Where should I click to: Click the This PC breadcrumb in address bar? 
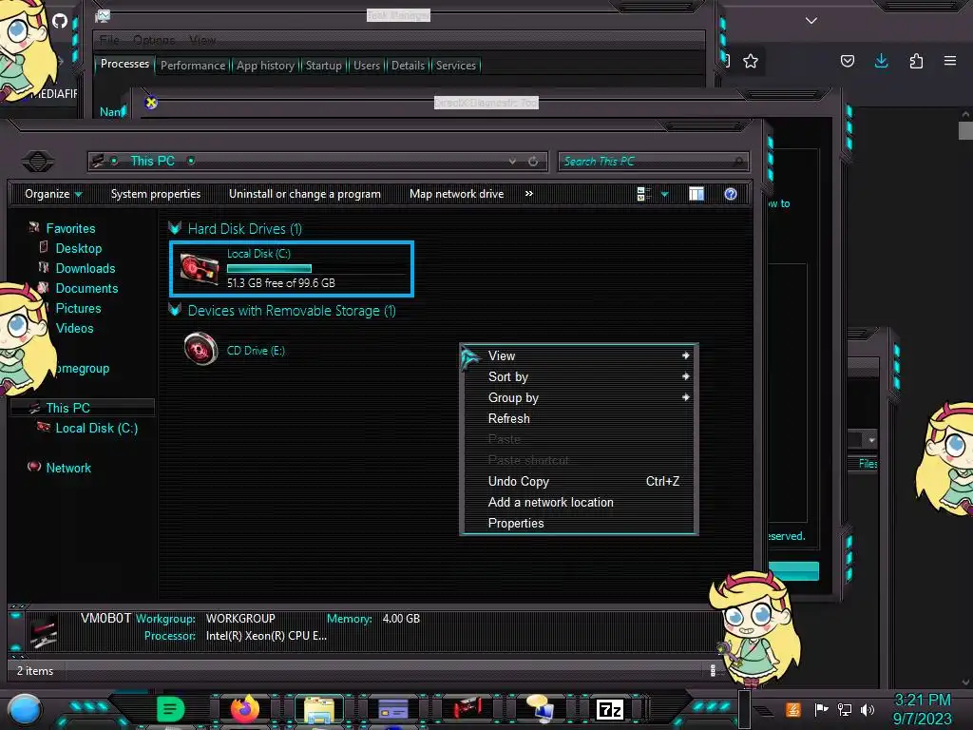[x=153, y=162]
